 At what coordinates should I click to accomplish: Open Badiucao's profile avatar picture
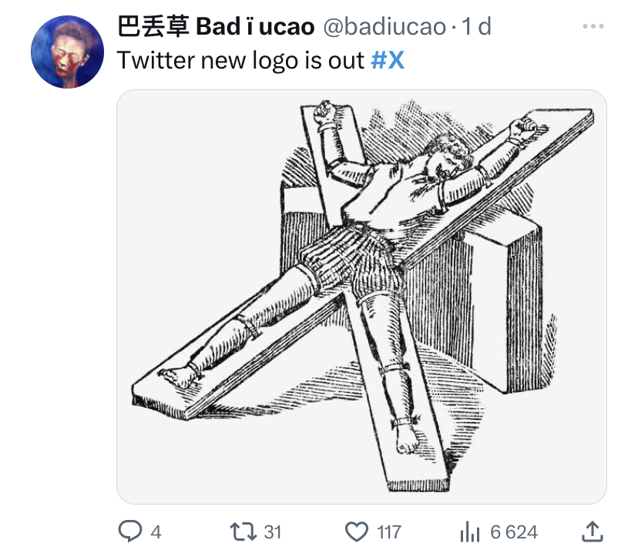pyautogui.click(x=68, y=52)
